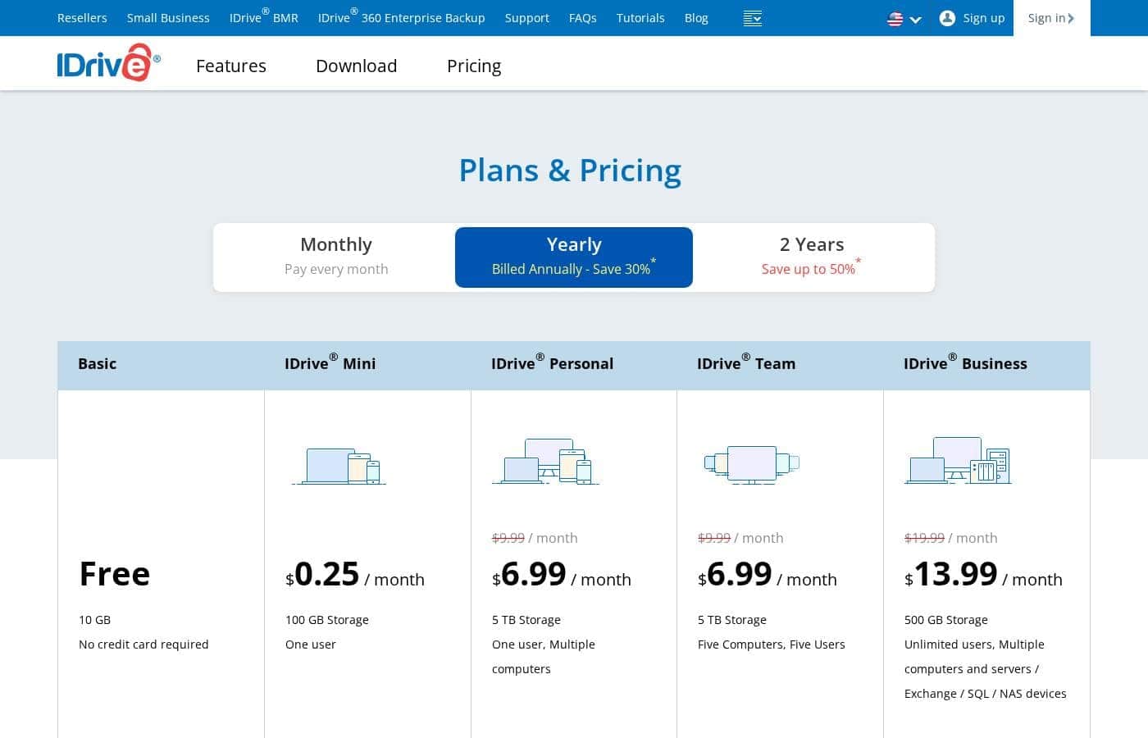This screenshot has width=1148, height=738.
Task: Click the IDrive Team computers illustration
Action: click(752, 464)
